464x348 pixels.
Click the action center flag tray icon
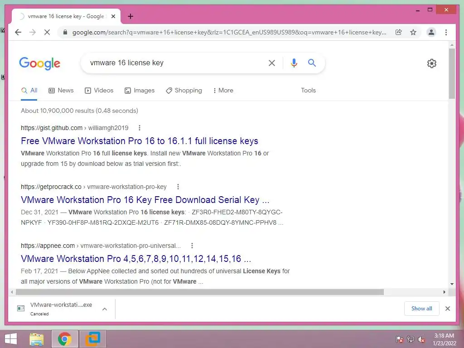point(399,339)
